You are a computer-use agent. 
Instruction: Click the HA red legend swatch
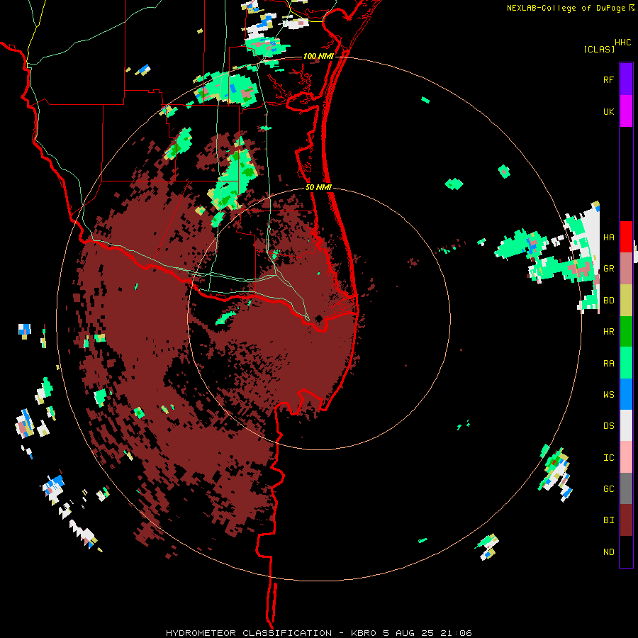626,237
